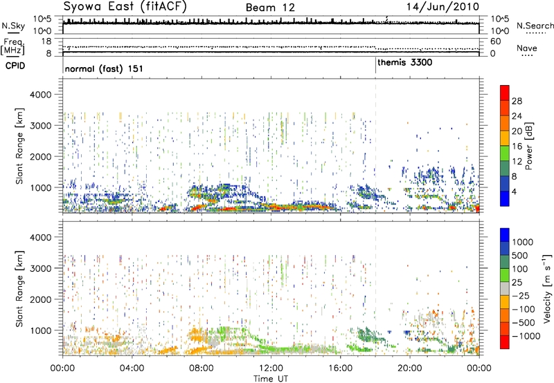The height and width of the screenshot is (383, 554).
Task: Click the 'N.Sky' legend label
Action: (x=13, y=26)
